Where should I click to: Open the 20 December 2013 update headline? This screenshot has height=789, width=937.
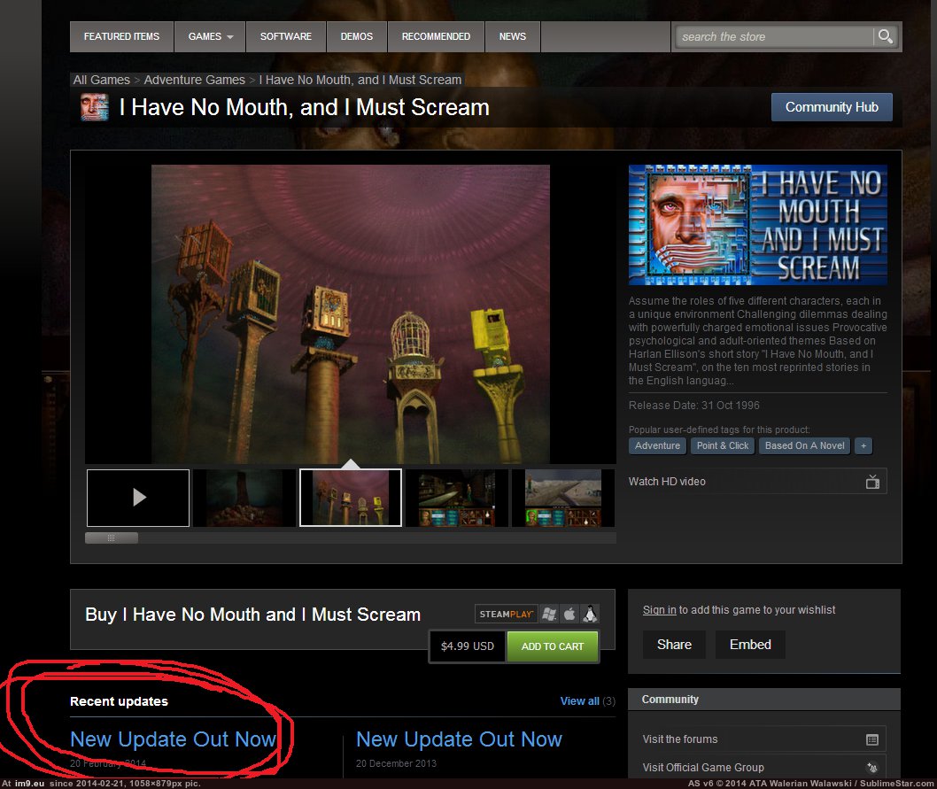point(459,739)
